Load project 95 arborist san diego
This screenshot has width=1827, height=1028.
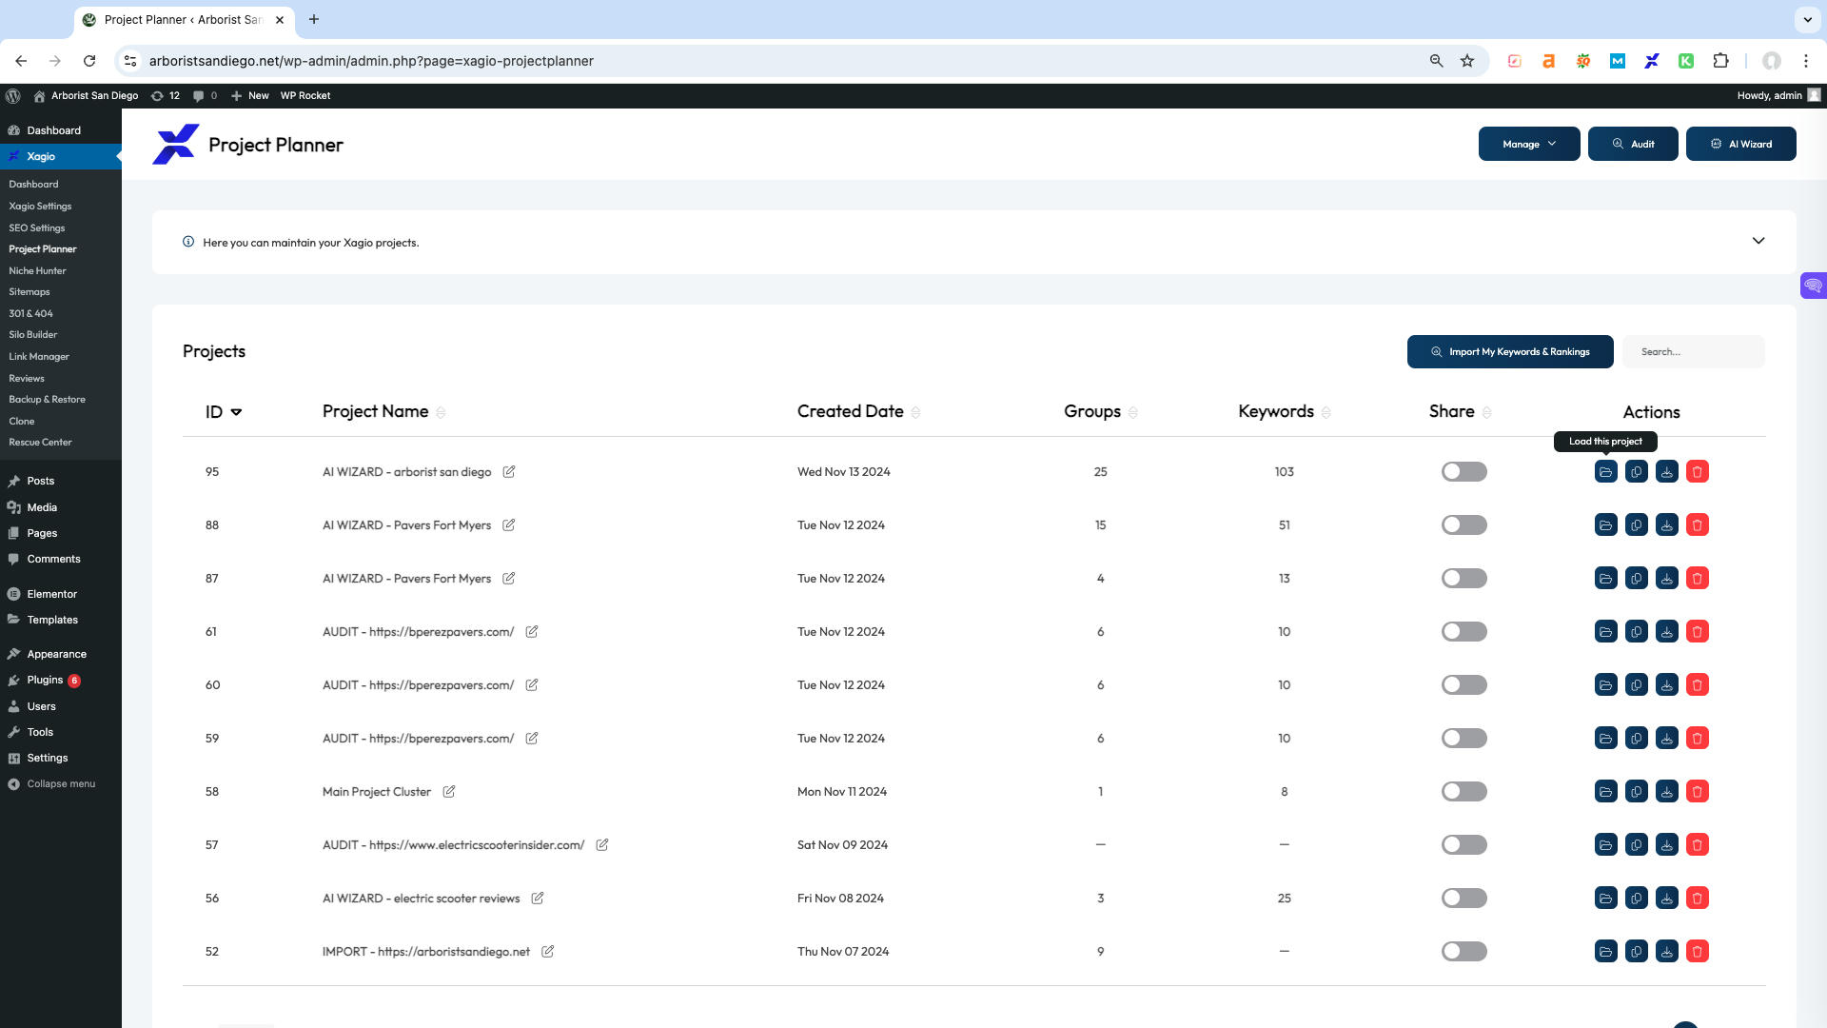[1605, 472]
